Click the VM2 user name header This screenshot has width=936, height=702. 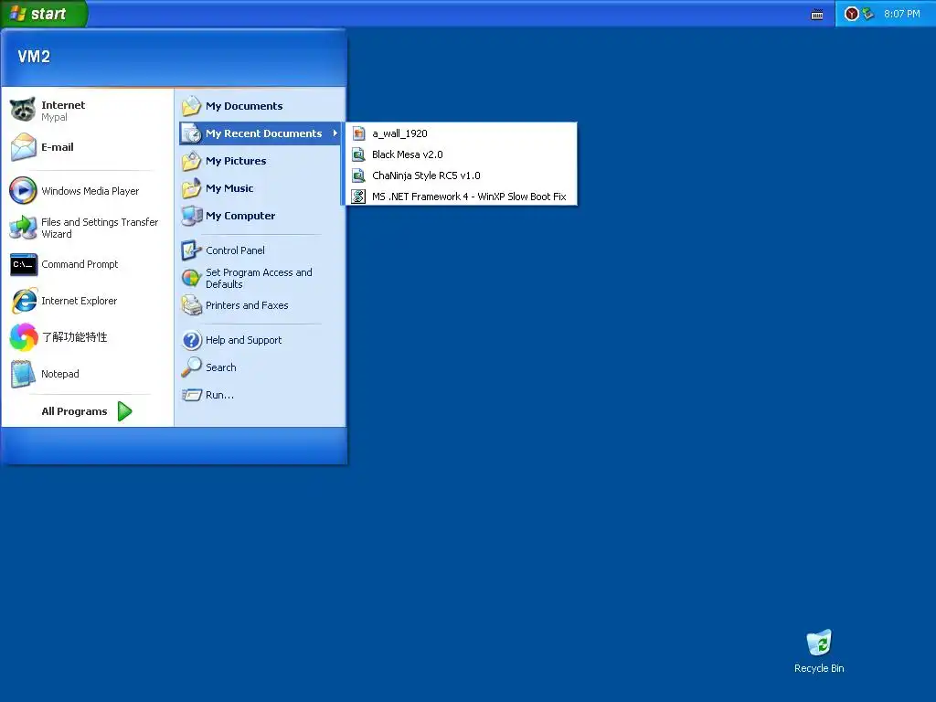tap(34, 57)
